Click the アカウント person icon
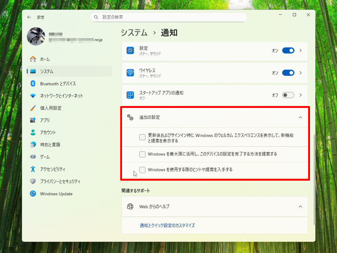337x253 pixels. point(33,132)
